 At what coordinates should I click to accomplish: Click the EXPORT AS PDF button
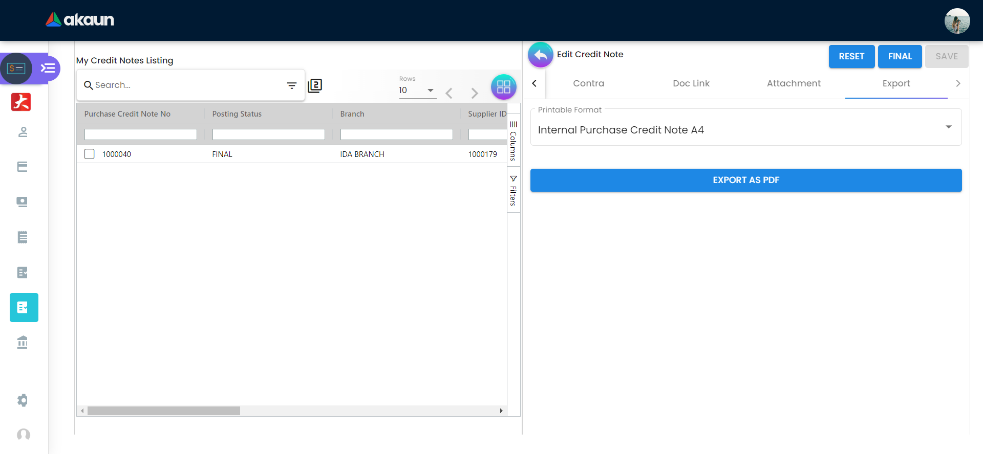pyautogui.click(x=745, y=180)
